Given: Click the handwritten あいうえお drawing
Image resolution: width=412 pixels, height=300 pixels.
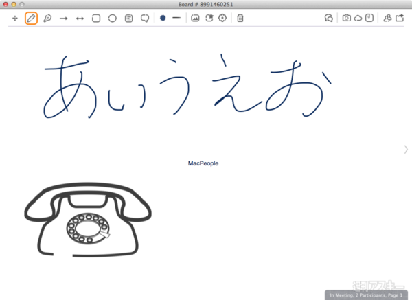Looking at the screenshot, I should 187,86.
